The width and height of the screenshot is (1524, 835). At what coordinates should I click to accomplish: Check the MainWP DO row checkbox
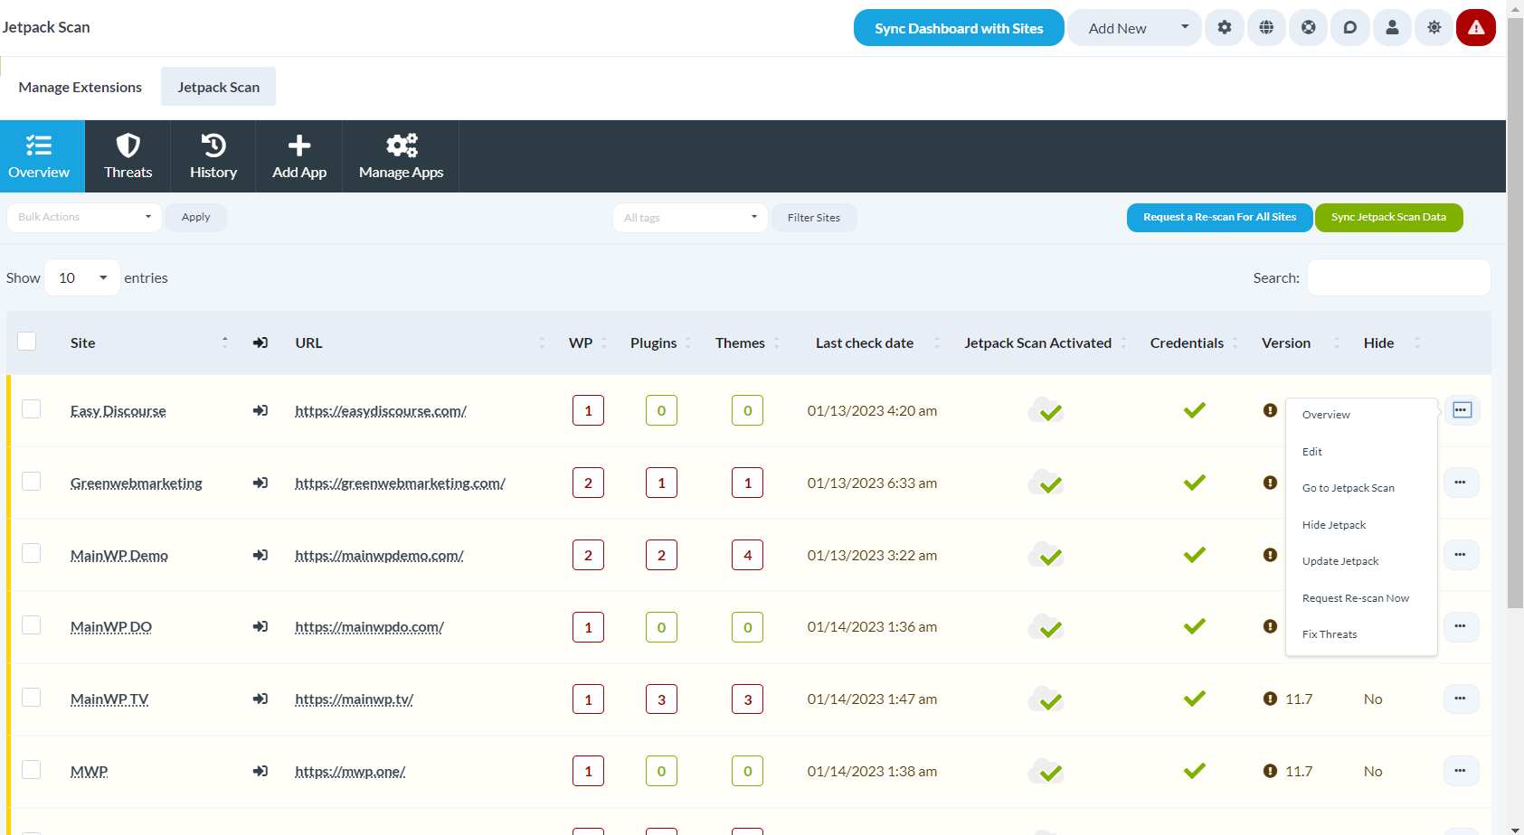coord(32,625)
